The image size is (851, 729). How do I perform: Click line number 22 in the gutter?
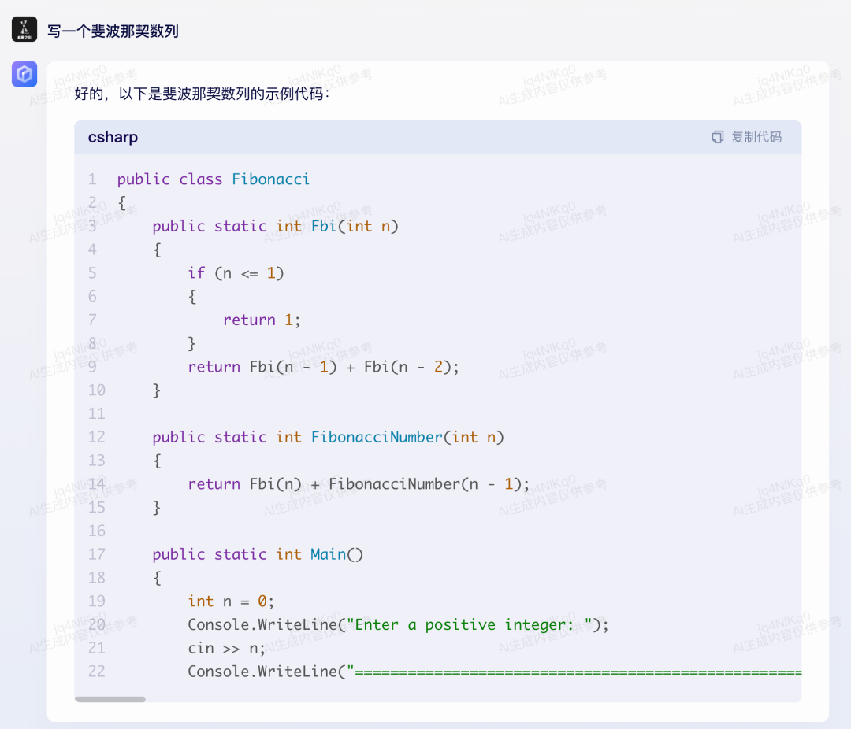96,672
